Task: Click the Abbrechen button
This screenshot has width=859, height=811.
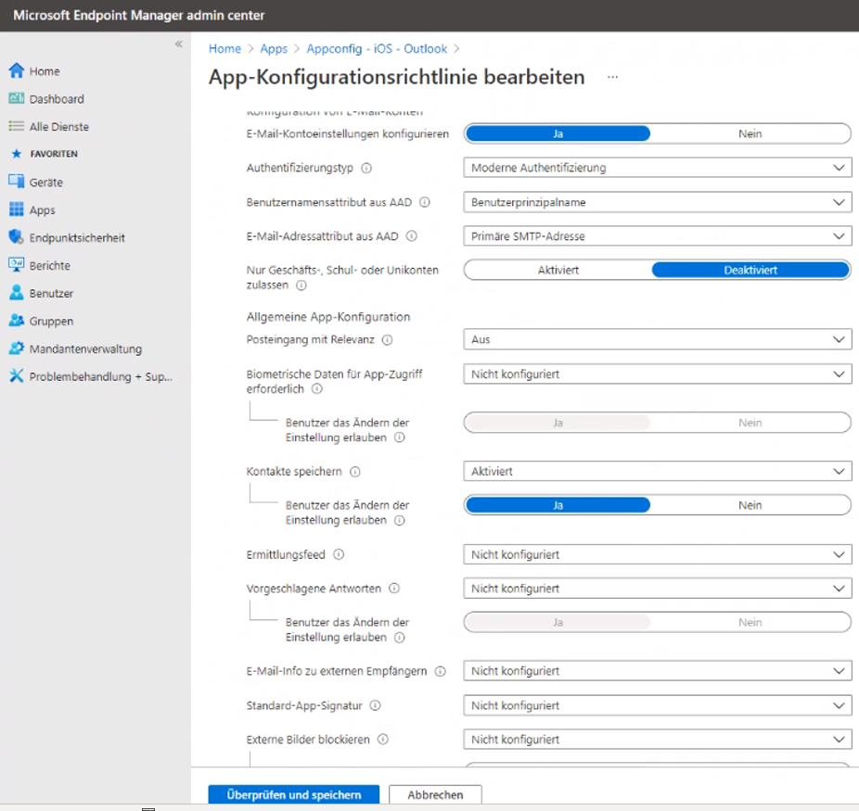Action: click(x=435, y=795)
